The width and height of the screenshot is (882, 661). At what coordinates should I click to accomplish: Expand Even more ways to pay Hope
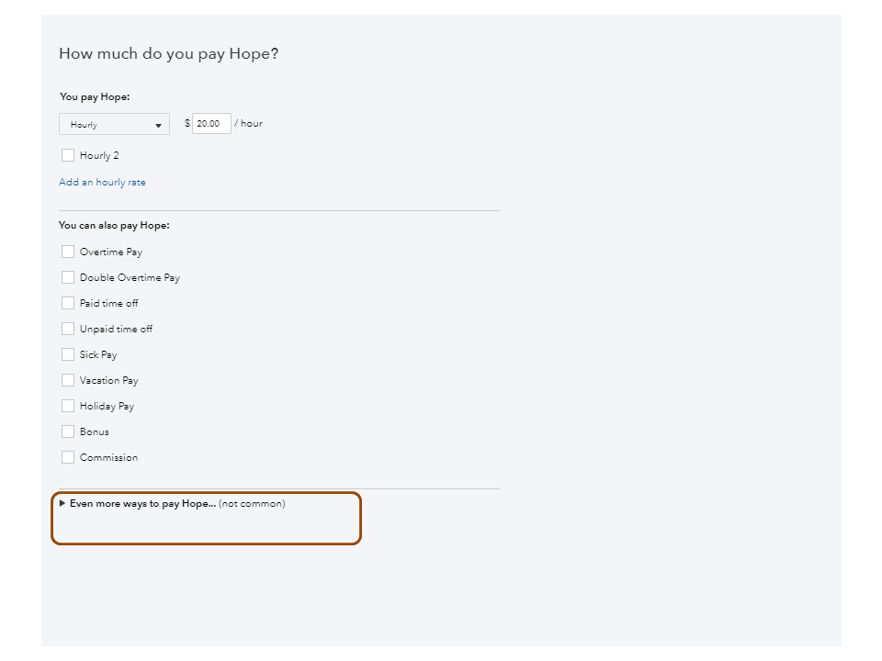[142, 504]
